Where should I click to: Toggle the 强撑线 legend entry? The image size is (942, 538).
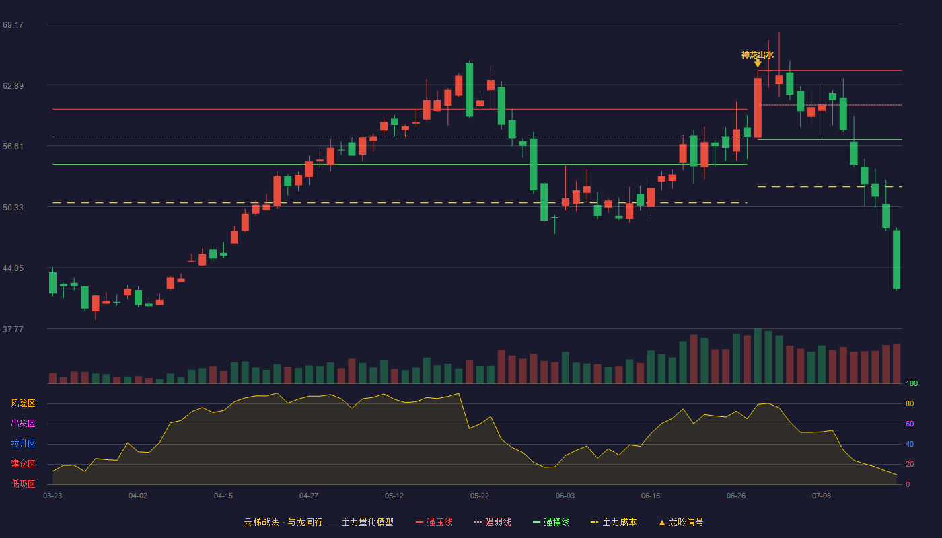(x=551, y=522)
